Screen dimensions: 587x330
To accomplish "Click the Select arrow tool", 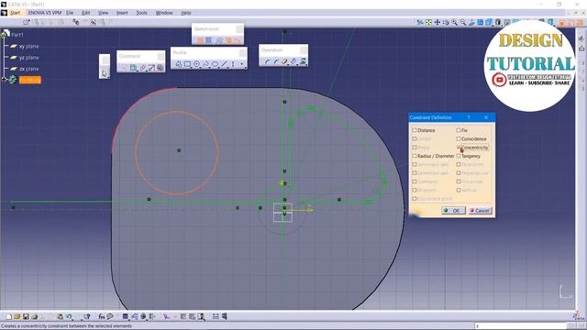I will (x=105, y=73).
